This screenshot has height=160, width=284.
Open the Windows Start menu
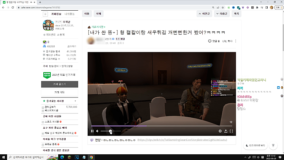[4, 157]
